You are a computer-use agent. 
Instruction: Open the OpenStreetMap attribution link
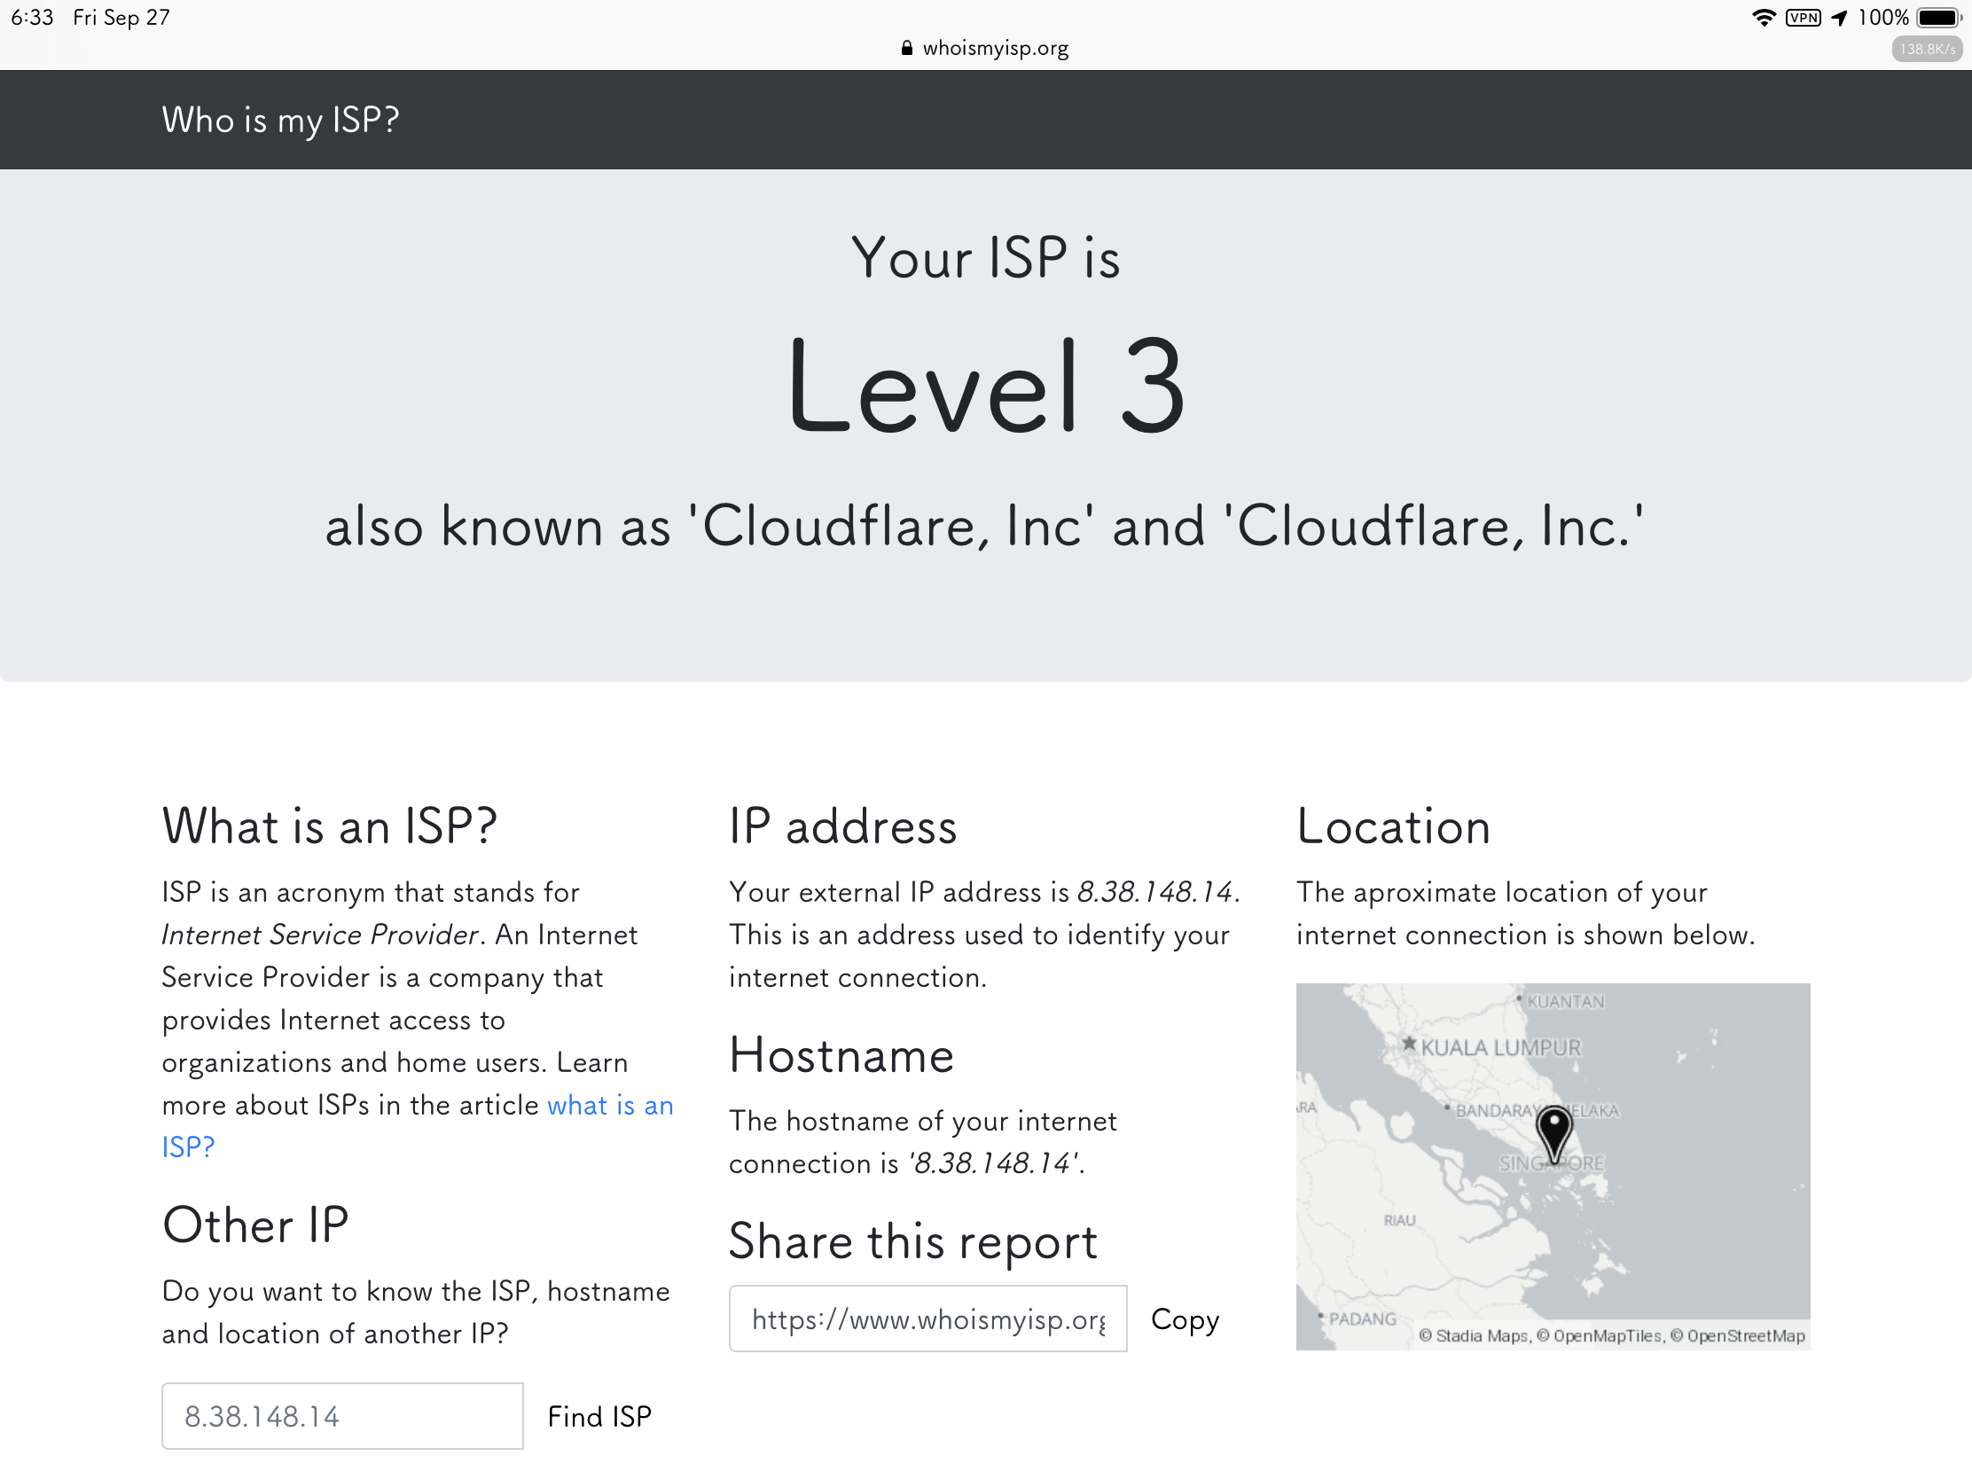tap(1745, 1335)
